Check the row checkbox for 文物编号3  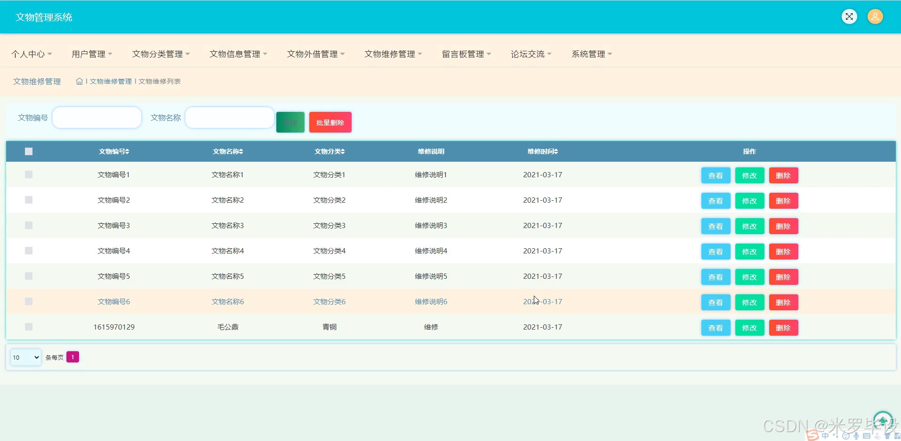coord(29,225)
